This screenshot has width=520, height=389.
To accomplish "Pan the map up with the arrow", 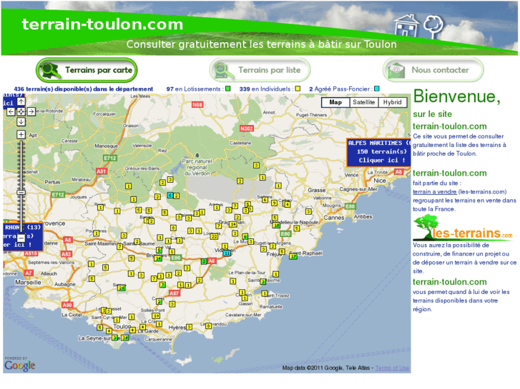I will click(x=21, y=101).
